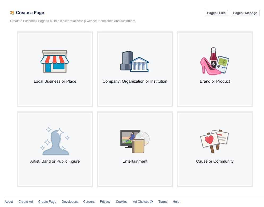Viewport: 264px width, 207px height.
Task: Open the Privacy policy link
Action: (105, 201)
